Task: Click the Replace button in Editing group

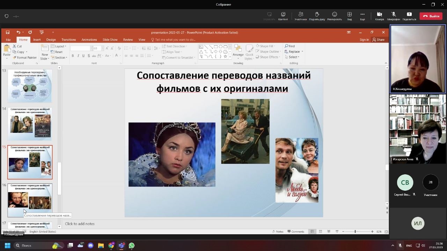Action: (294, 52)
